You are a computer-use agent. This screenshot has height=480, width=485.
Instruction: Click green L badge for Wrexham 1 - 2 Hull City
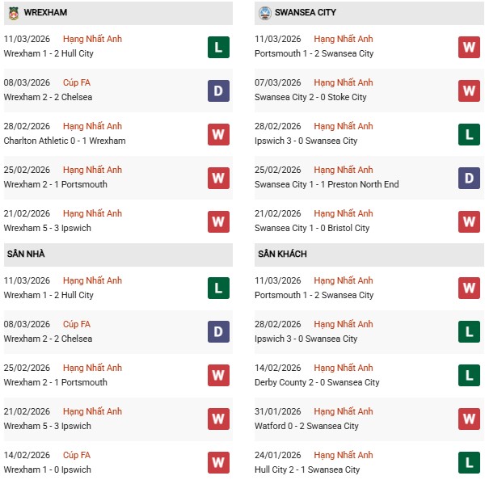pos(218,47)
